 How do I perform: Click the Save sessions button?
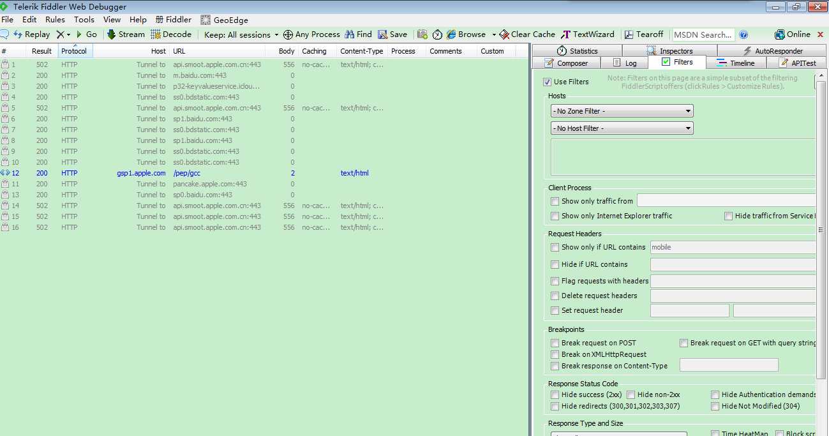(x=392, y=34)
